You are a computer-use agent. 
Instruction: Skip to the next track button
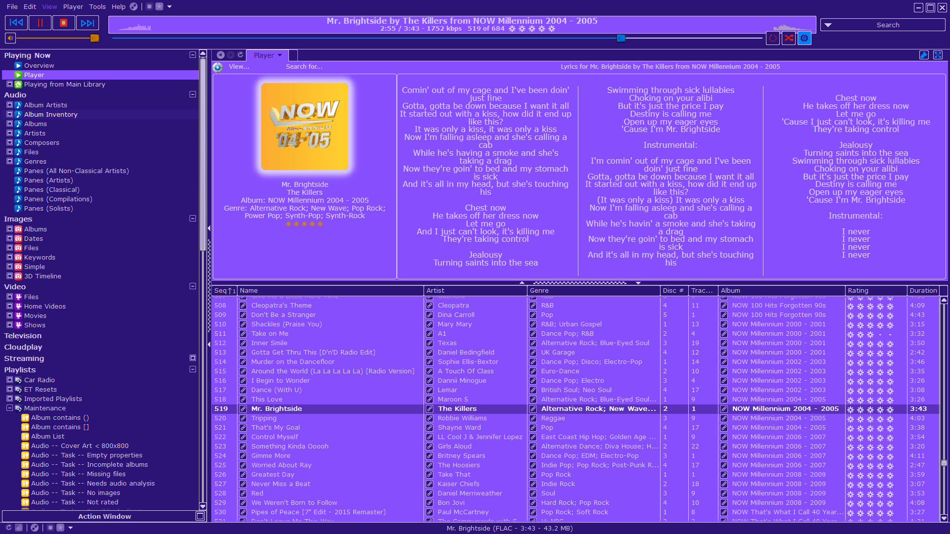[88, 23]
